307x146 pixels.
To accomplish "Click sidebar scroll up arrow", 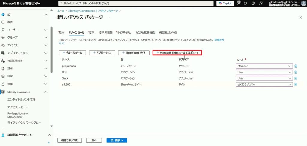I will pos(52,10).
